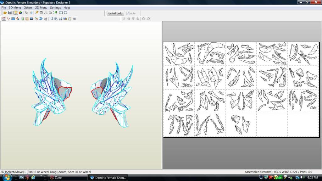322x181 pixels.
Task: Click the print settings page icon
Action: (70, 19)
